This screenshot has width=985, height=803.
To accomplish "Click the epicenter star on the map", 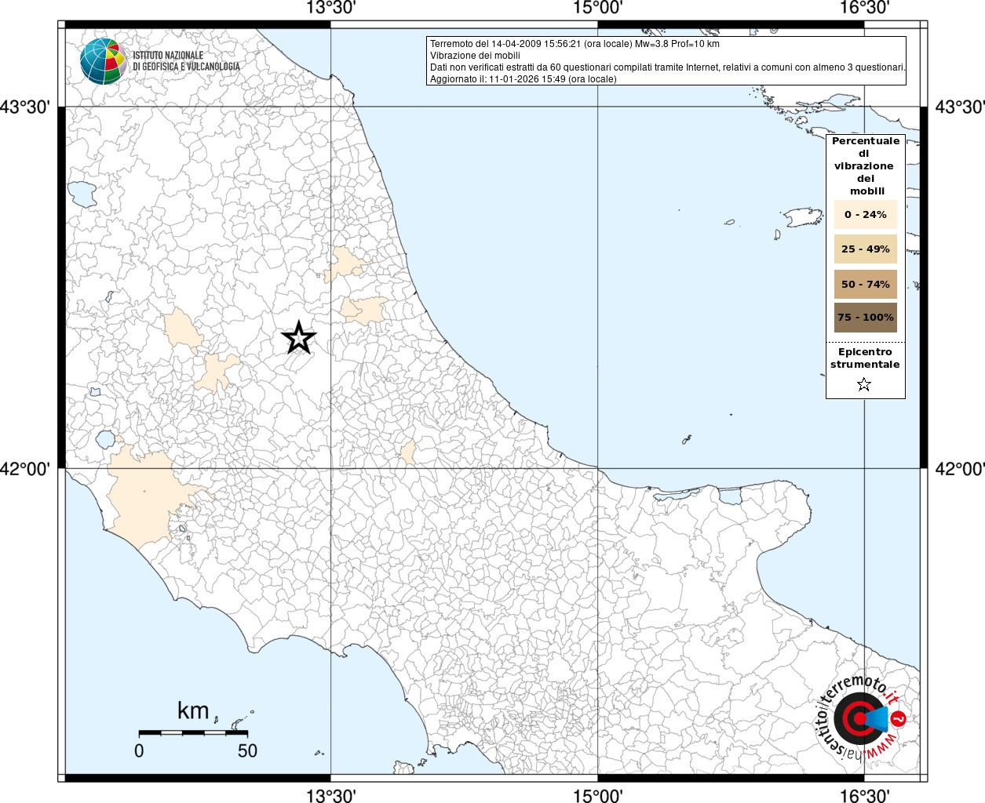I will (x=298, y=338).
